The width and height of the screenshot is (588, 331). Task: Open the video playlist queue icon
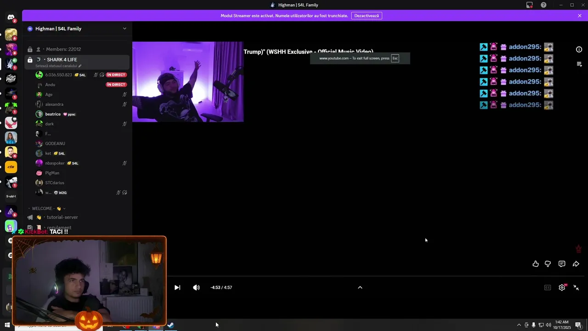tap(579, 64)
